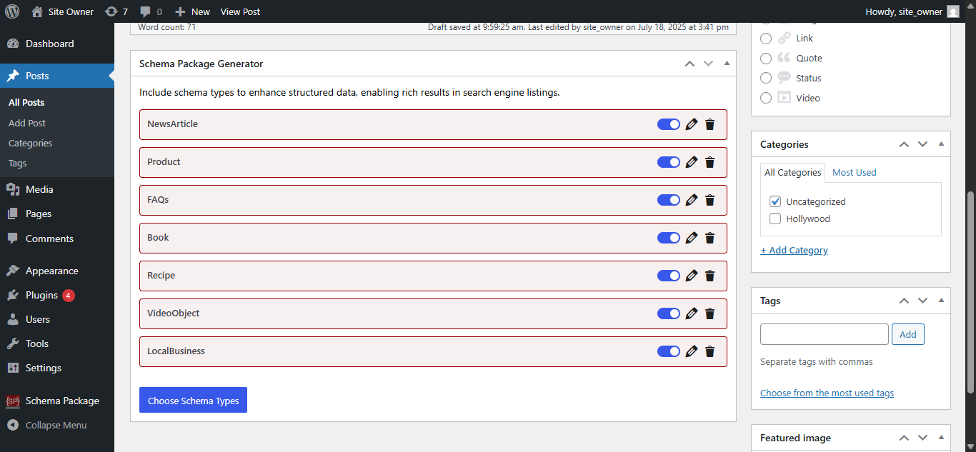The height and width of the screenshot is (452, 976).
Task: Click Collapse Menu in sidebar
Action: click(x=57, y=425)
